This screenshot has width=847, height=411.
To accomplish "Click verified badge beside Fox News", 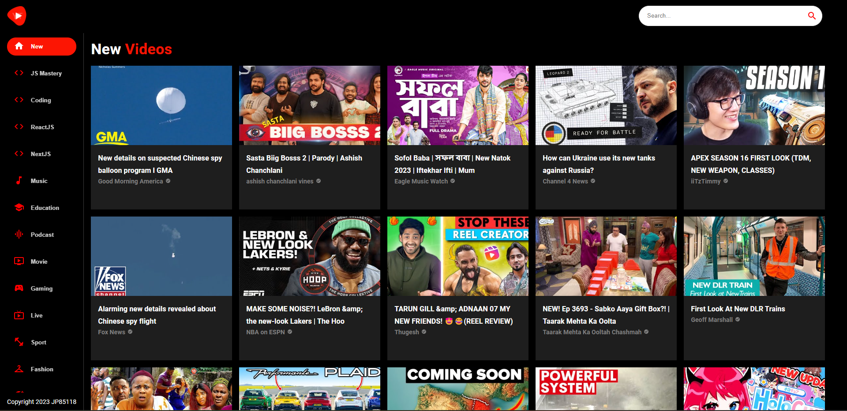I will [130, 332].
